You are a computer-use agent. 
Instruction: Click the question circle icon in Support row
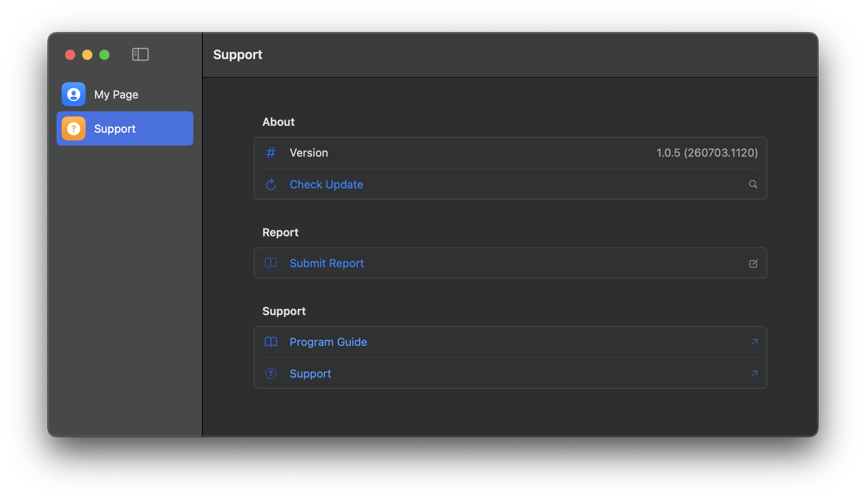[271, 374]
